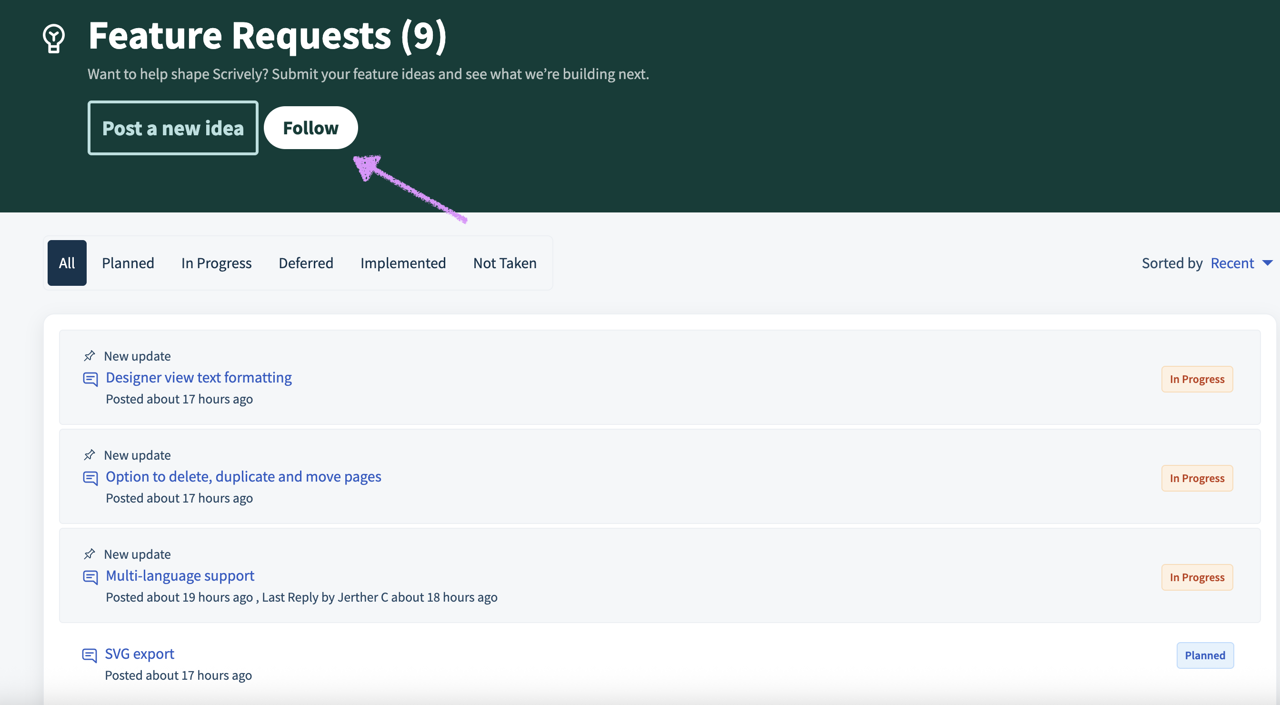1280x705 pixels.
Task: Click Planned status badge on SVG export
Action: pyautogui.click(x=1204, y=655)
